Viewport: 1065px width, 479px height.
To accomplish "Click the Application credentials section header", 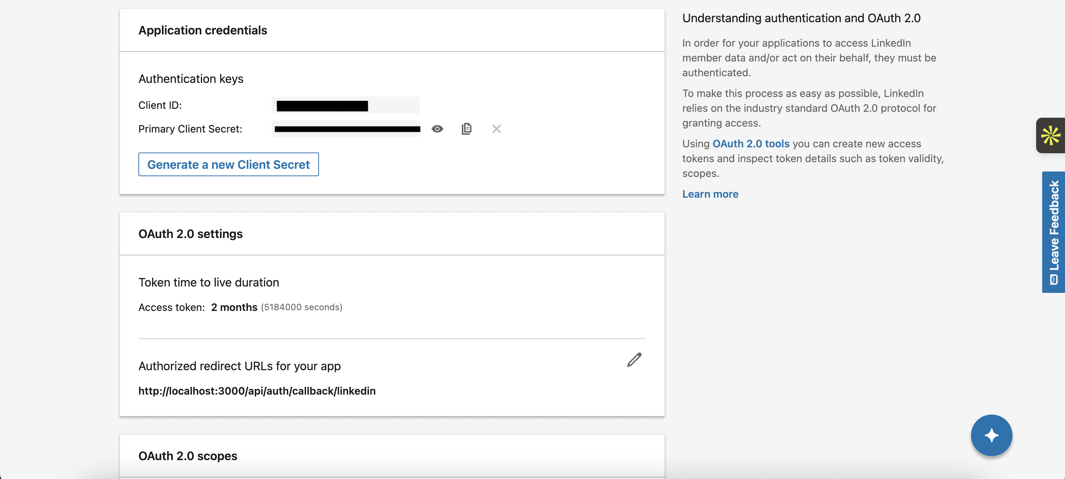I will [202, 30].
